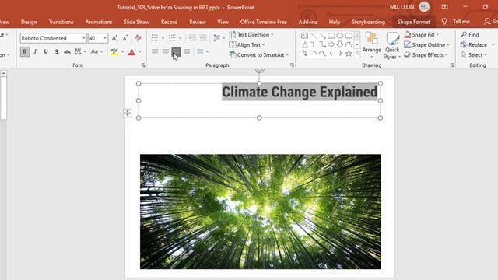Change case with Aa button
The image size is (498, 280).
point(96,51)
